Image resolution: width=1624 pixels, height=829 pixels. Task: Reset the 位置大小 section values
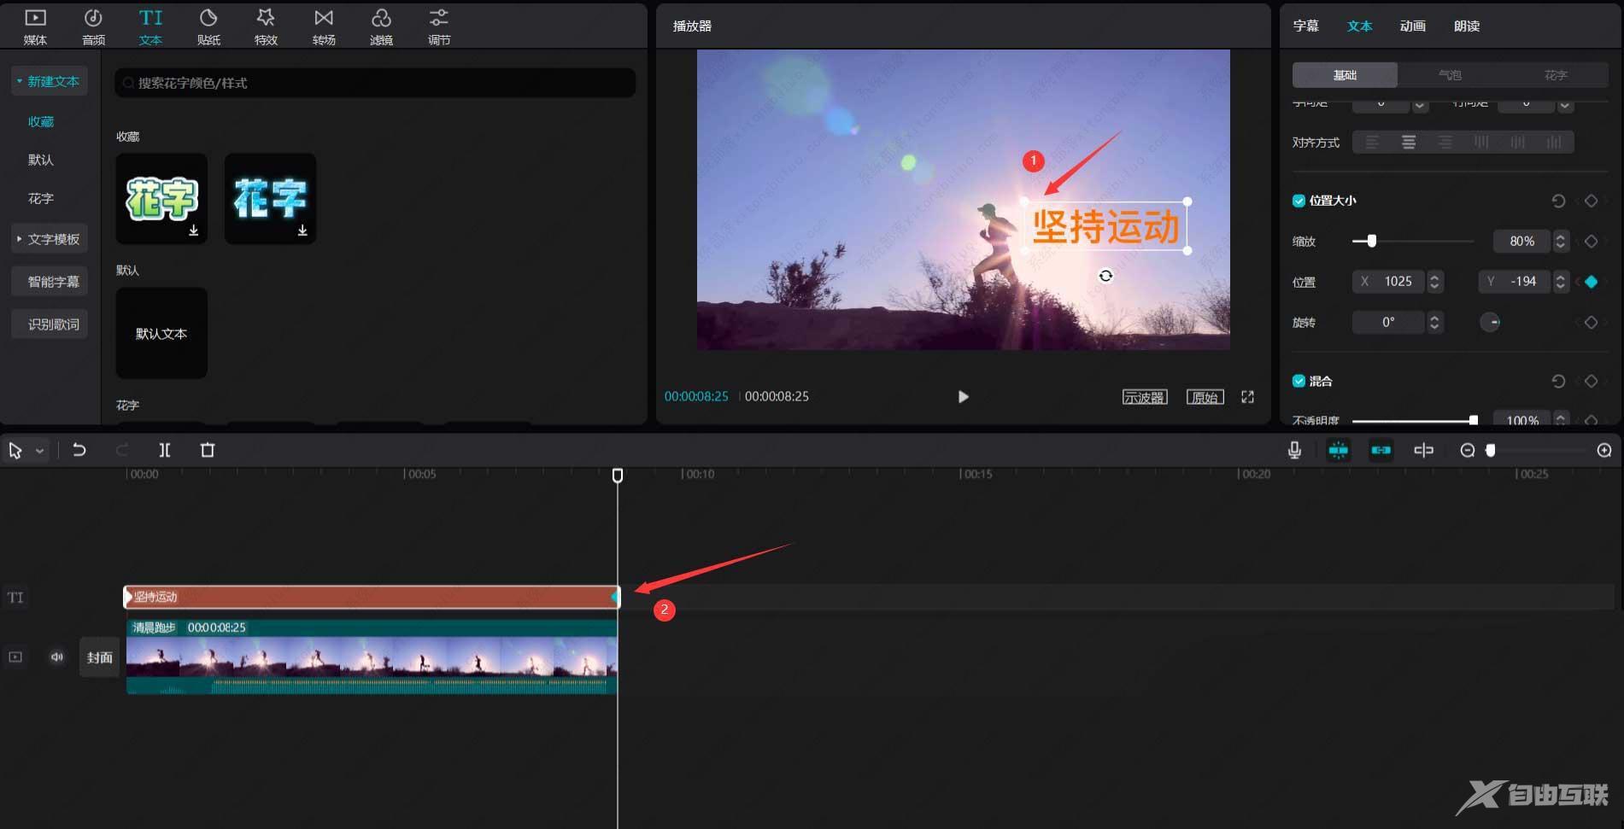tap(1558, 201)
